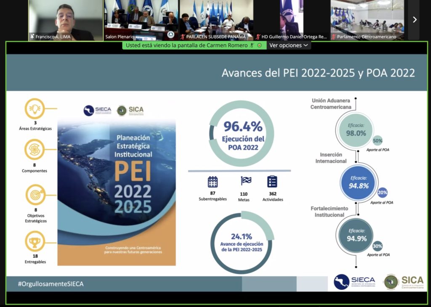Click the target icon above Objetivos Estratégicos
This screenshot has width=431, height=307.
pos(36,195)
